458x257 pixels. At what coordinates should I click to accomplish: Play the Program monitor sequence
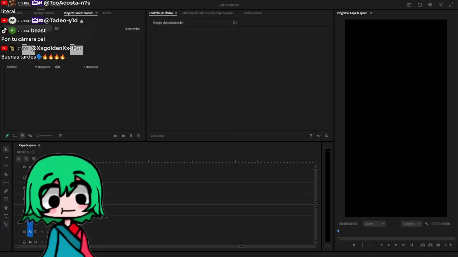[x=396, y=245]
